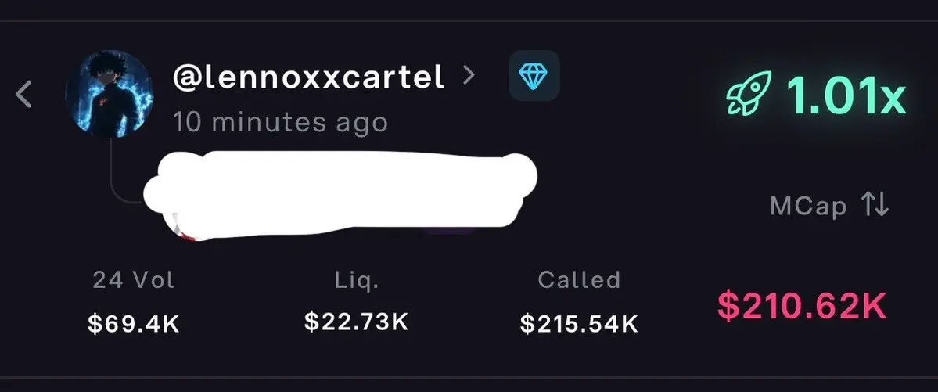Click the MCap label

click(x=808, y=207)
